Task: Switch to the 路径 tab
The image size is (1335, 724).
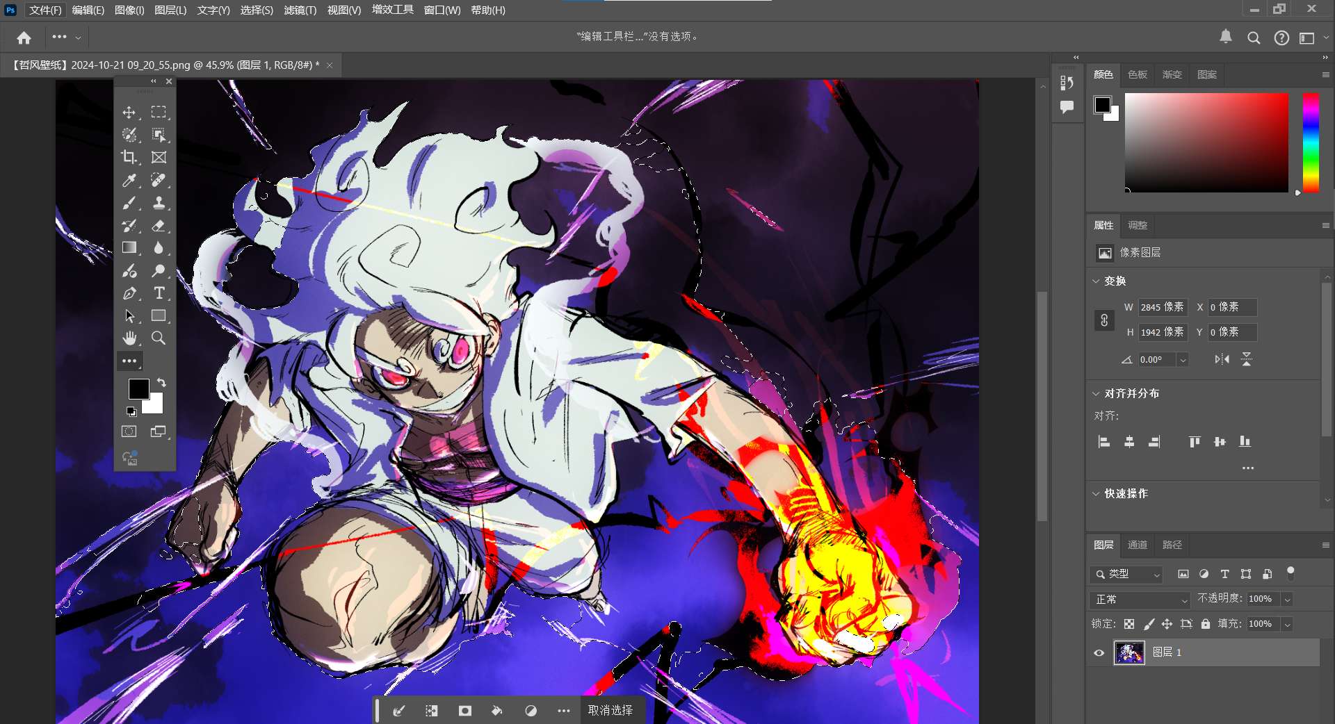Action: [1172, 545]
